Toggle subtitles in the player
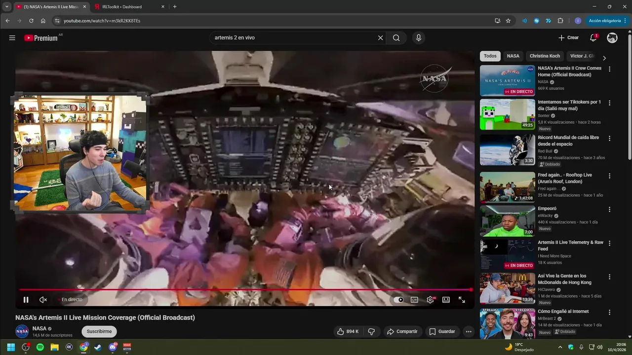 (x=414, y=300)
